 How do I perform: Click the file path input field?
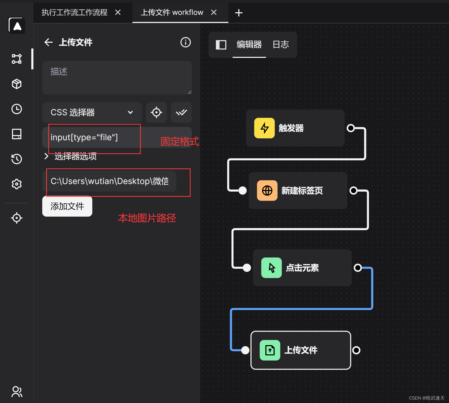(x=110, y=181)
